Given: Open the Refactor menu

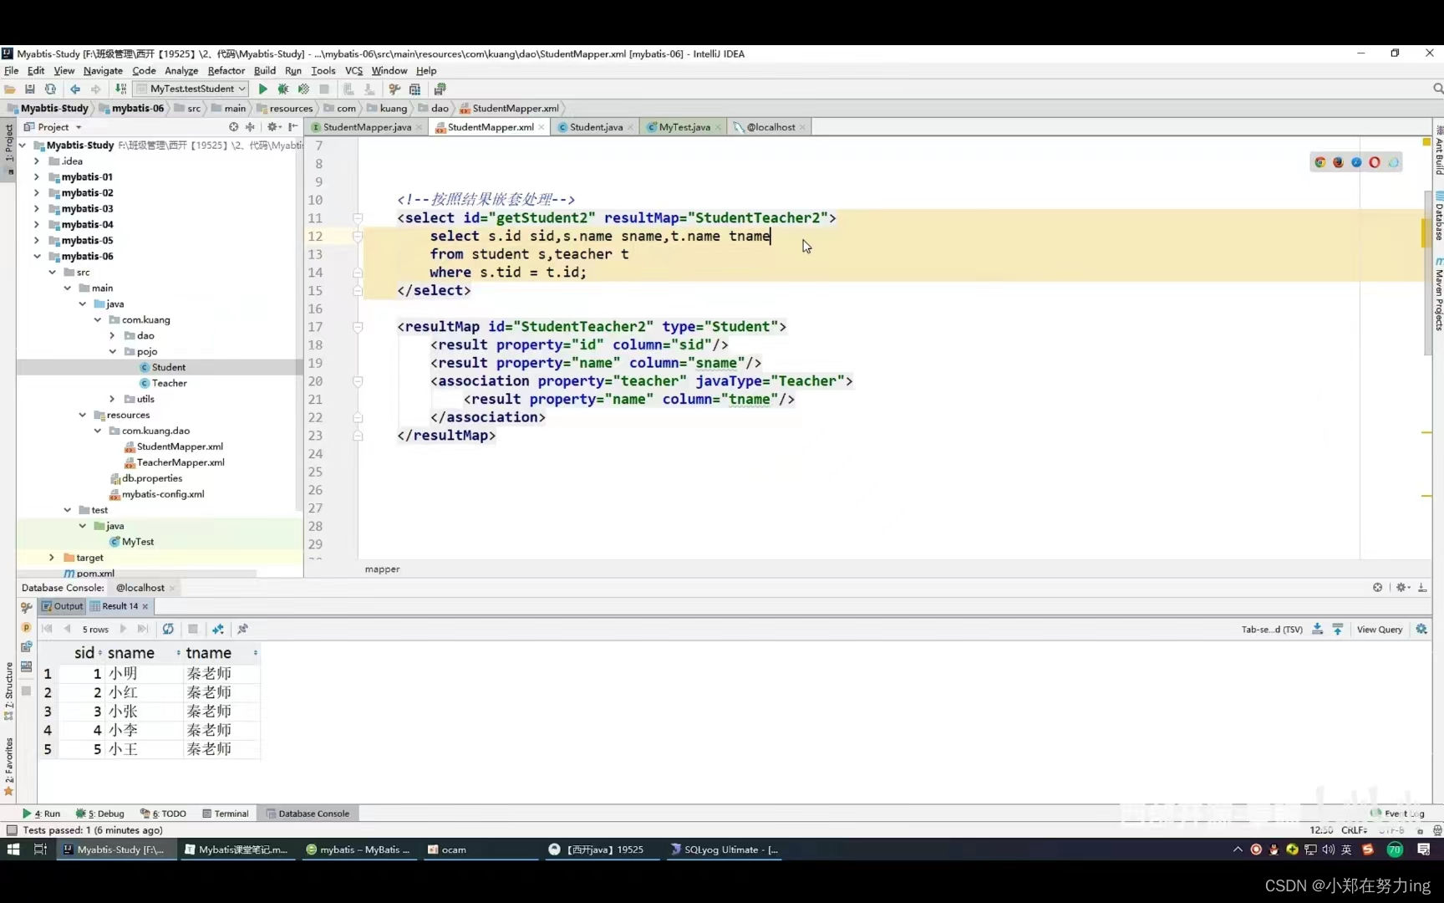Looking at the screenshot, I should pyautogui.click(x=226, y=71).
